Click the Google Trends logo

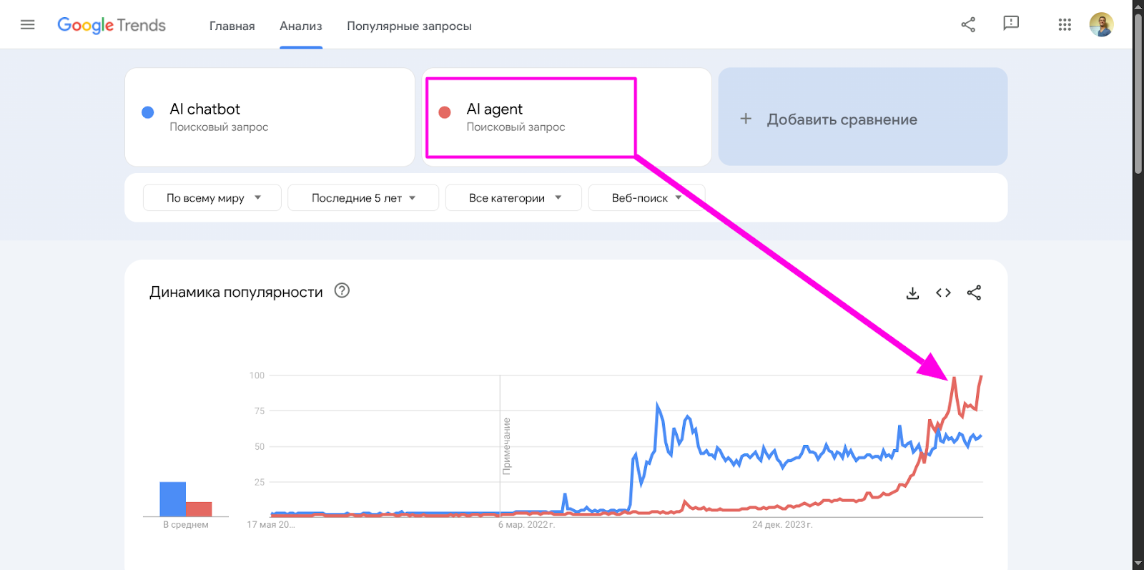(x=111, y=25)
